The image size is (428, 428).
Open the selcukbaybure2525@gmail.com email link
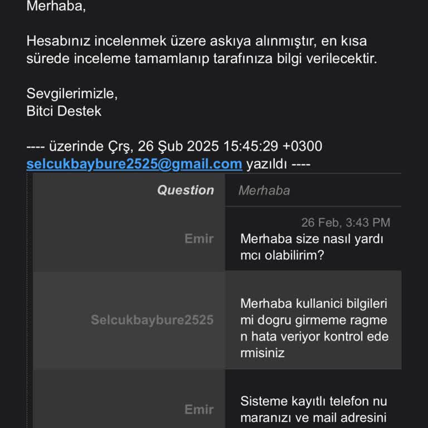[x=134, y=164]
